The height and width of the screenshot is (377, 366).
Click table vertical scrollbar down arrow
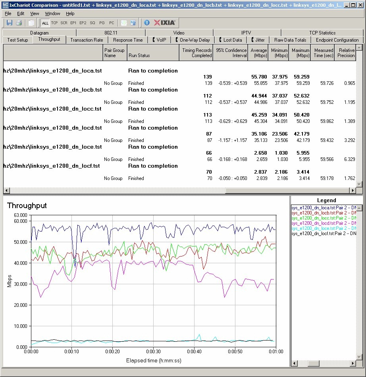(x=359, y=184)
